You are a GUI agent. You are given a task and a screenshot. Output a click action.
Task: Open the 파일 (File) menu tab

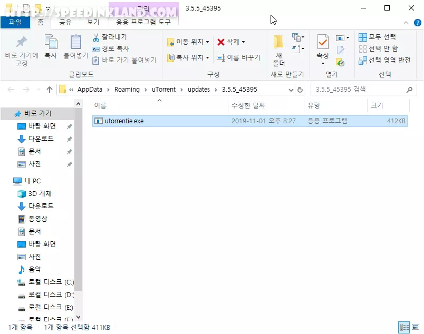(x=15, y=22)
